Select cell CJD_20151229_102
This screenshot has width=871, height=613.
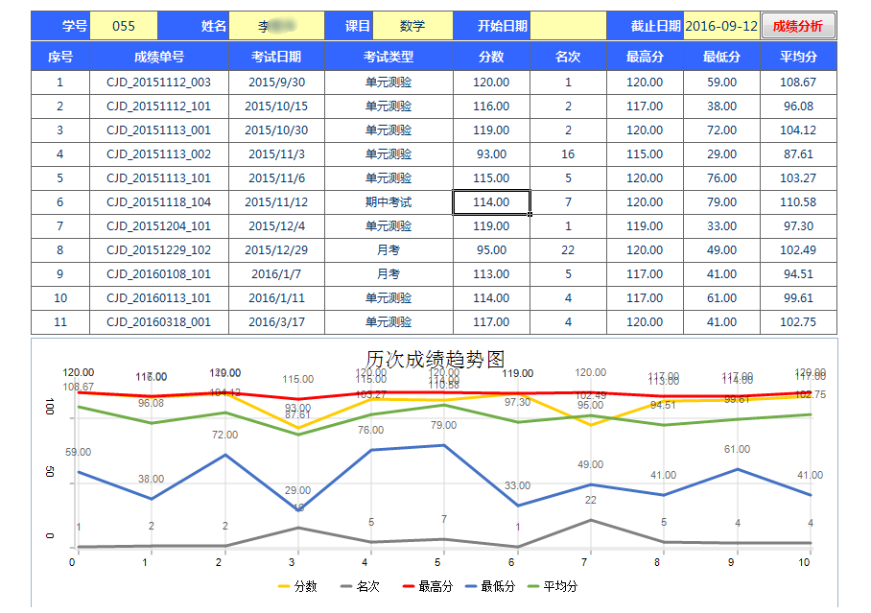[159, 250]
